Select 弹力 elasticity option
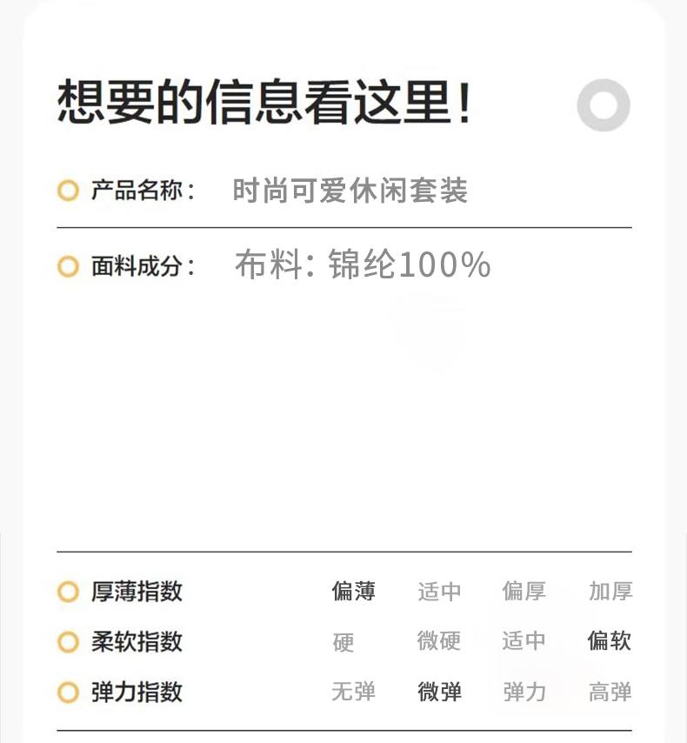 pyautogui.click(x=524, y=692)
